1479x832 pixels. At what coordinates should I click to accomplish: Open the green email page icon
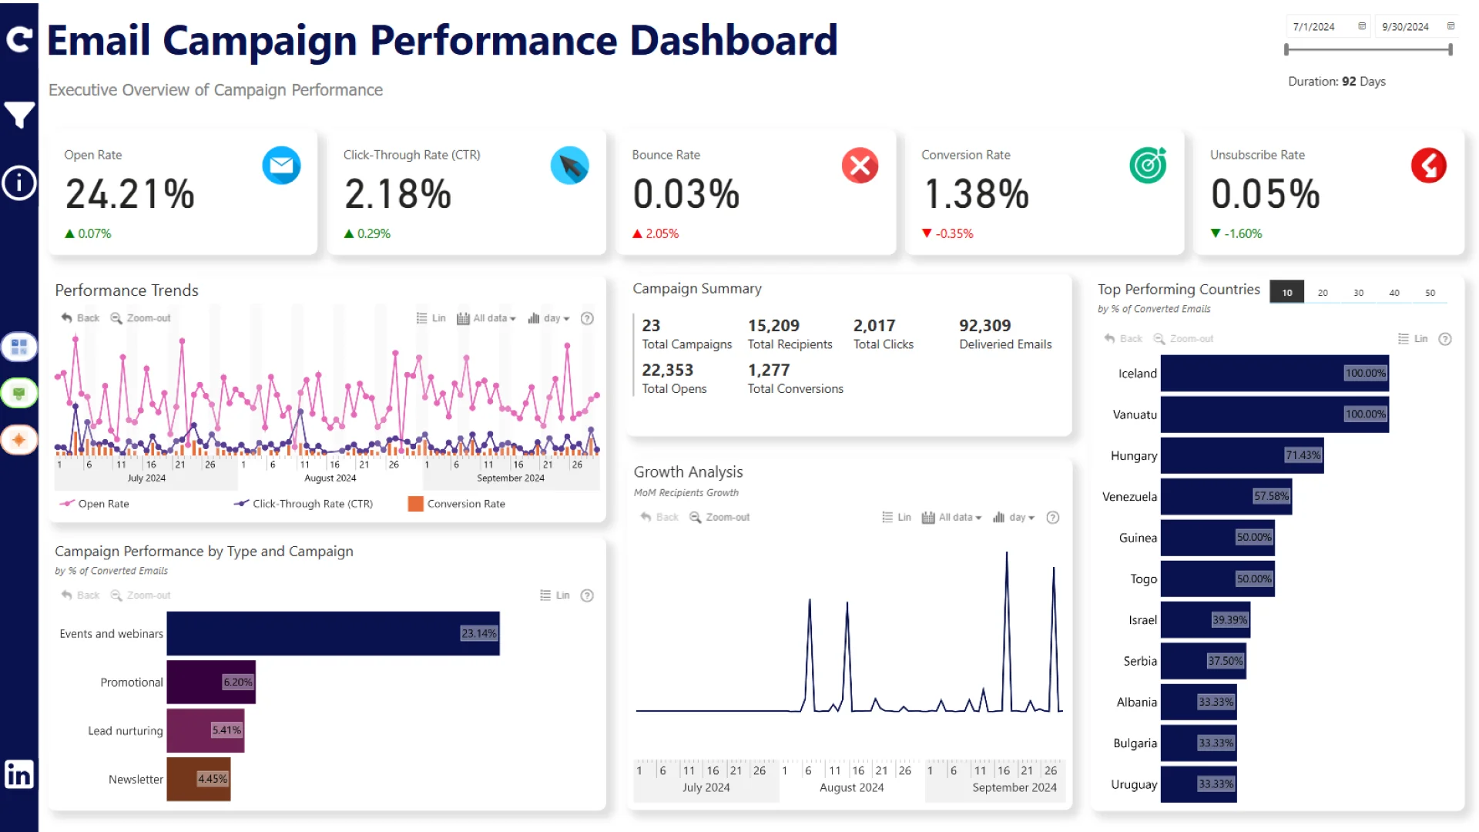(19, 394)
